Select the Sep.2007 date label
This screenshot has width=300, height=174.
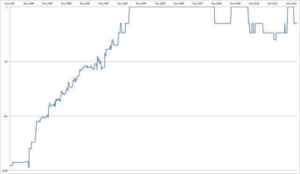click(x=198, y=3)
